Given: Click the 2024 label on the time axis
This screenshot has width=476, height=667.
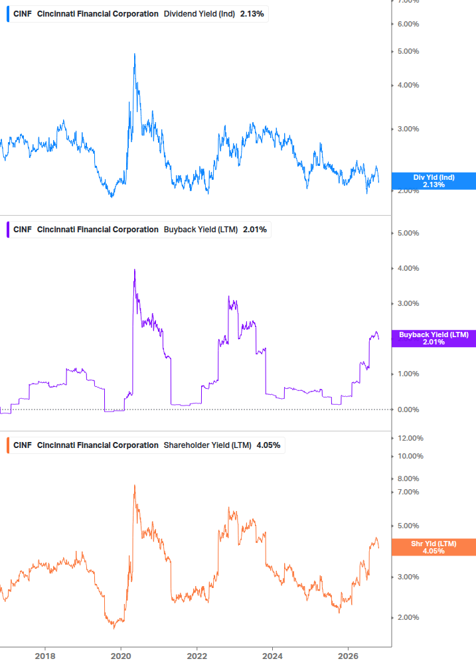Looking at the screenshot, I should click(272, 656).
